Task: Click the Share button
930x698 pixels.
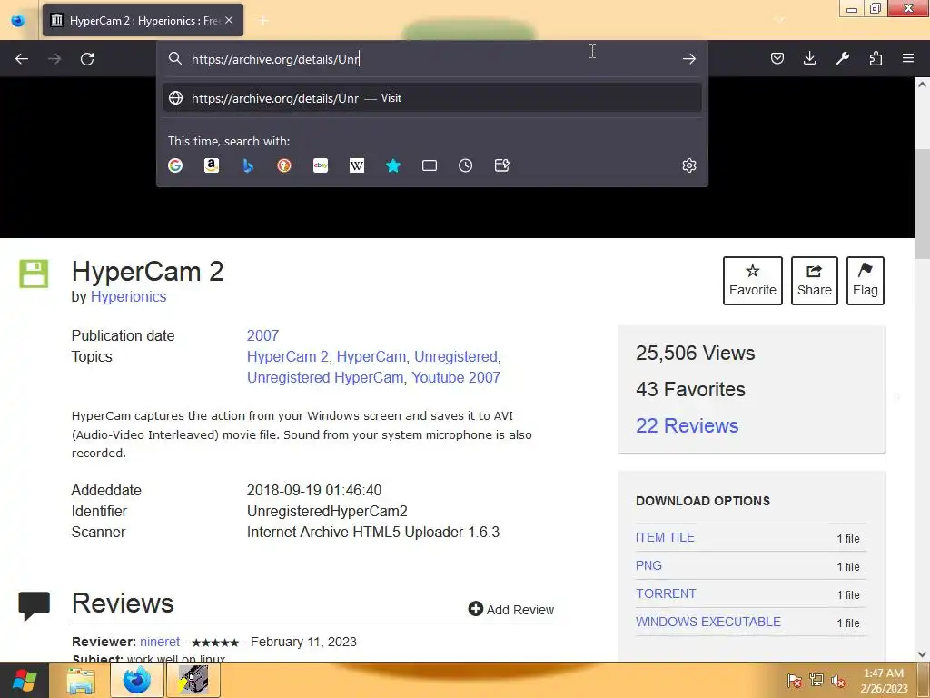Action: pyautogui.click(x=815, y=281)
